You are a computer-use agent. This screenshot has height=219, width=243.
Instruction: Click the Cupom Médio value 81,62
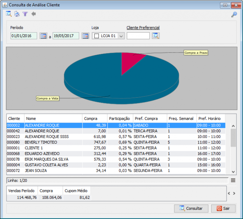[77, 197]
